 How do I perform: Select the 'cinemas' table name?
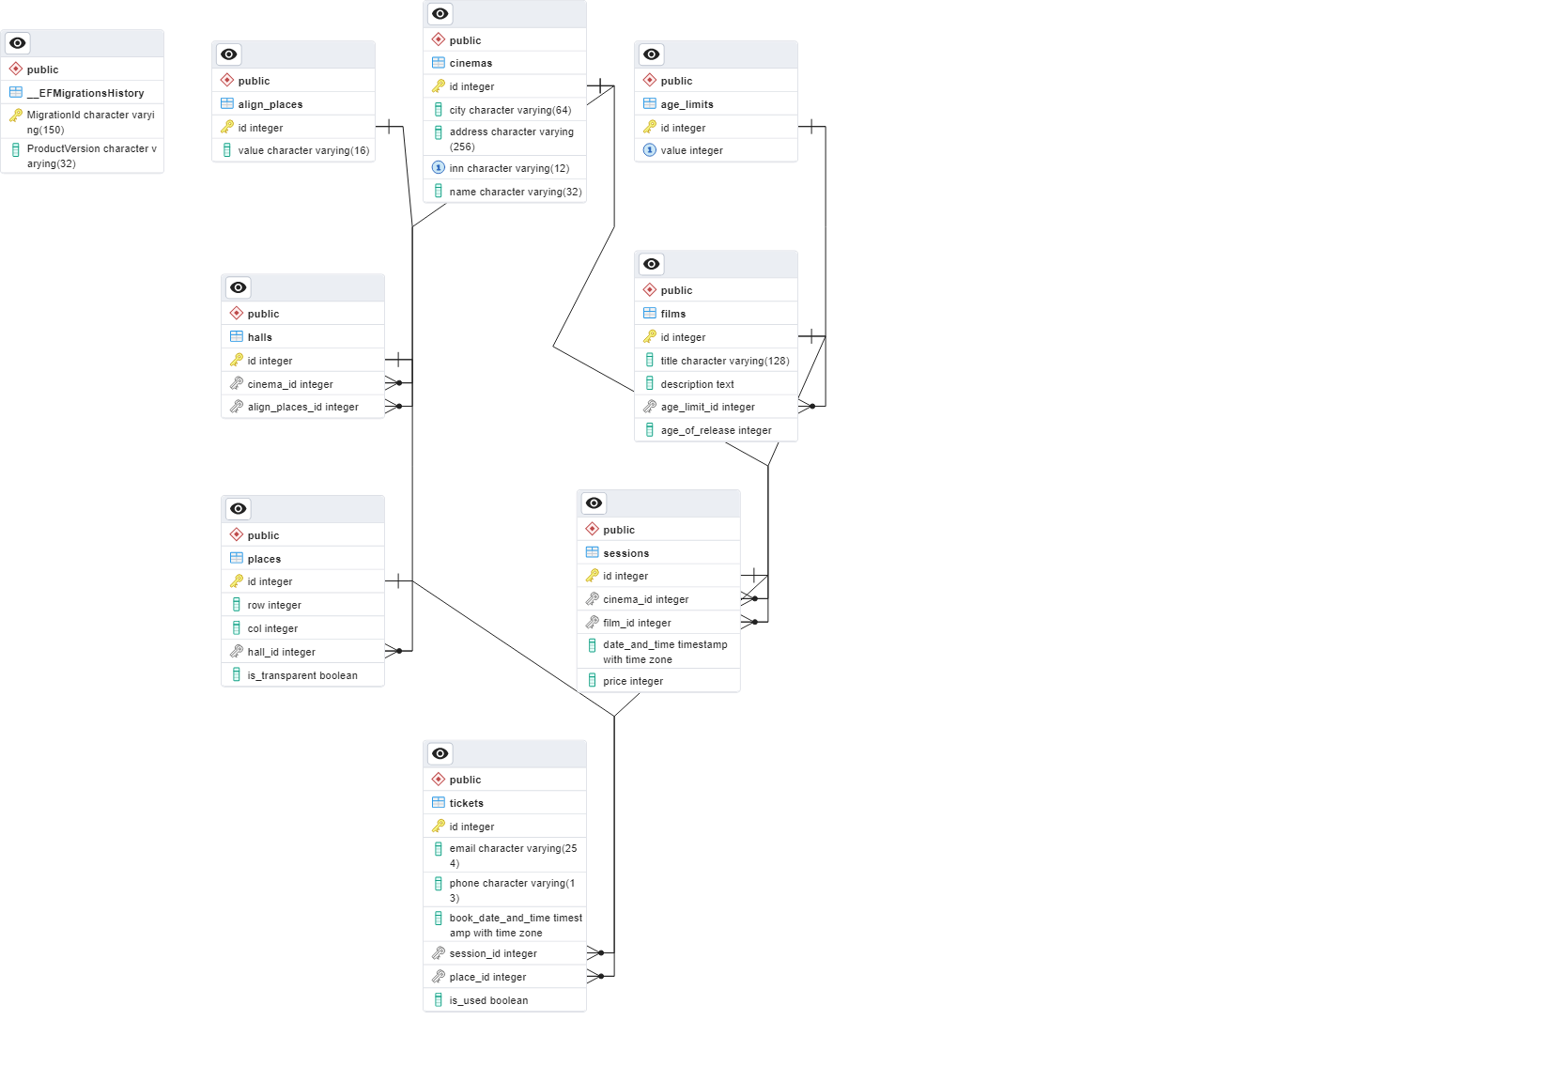[x=471, y=63]
